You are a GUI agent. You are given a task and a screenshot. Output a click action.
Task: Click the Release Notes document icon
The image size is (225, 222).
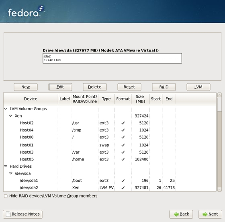pyautogui.click(x=8, y=214)
